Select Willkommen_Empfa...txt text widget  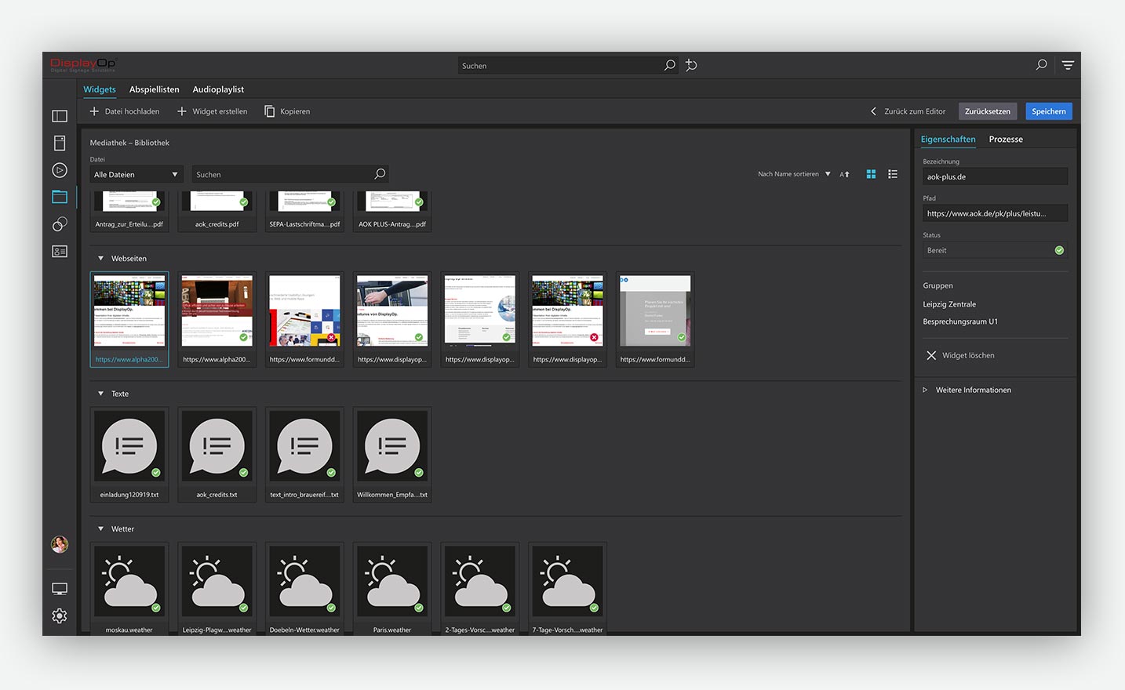[x=392, y=455]
